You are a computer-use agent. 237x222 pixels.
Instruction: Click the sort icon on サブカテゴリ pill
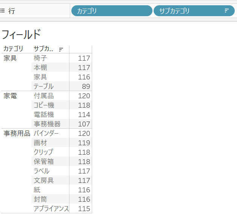pyautogui.click(x=226, y=11)
